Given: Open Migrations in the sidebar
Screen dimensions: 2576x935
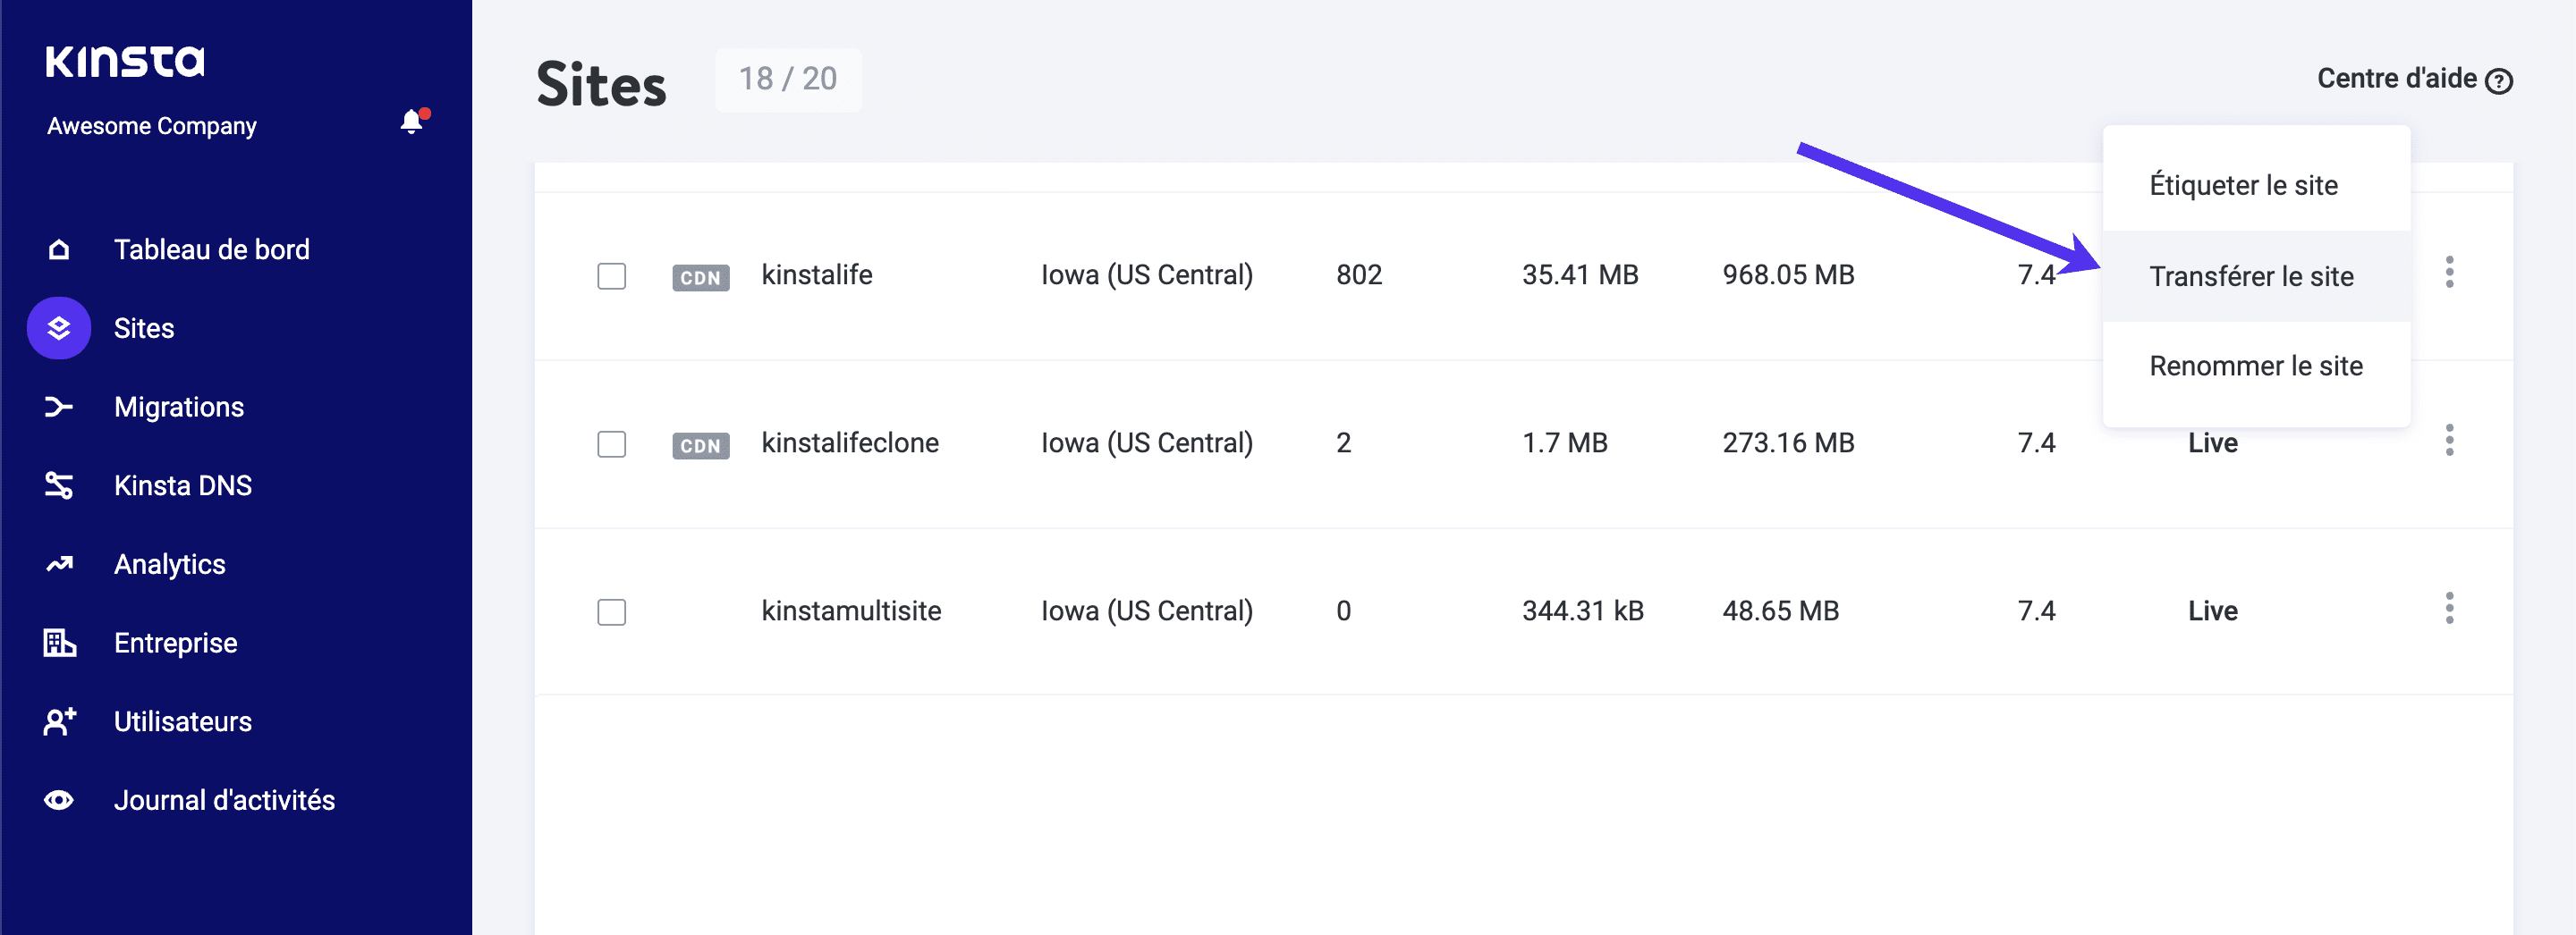Looking at the screenshot, I should click(x=179, y=408).
